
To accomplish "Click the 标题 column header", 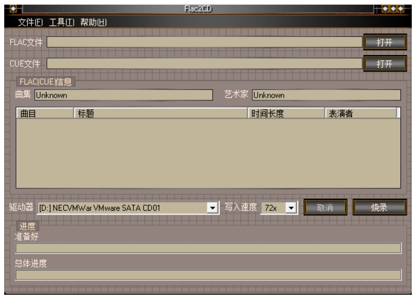I will click(161, 114).
